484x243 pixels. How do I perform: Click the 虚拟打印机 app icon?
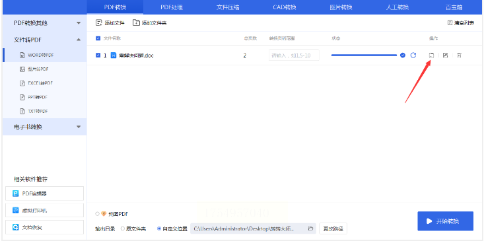(x=16, y=210)
